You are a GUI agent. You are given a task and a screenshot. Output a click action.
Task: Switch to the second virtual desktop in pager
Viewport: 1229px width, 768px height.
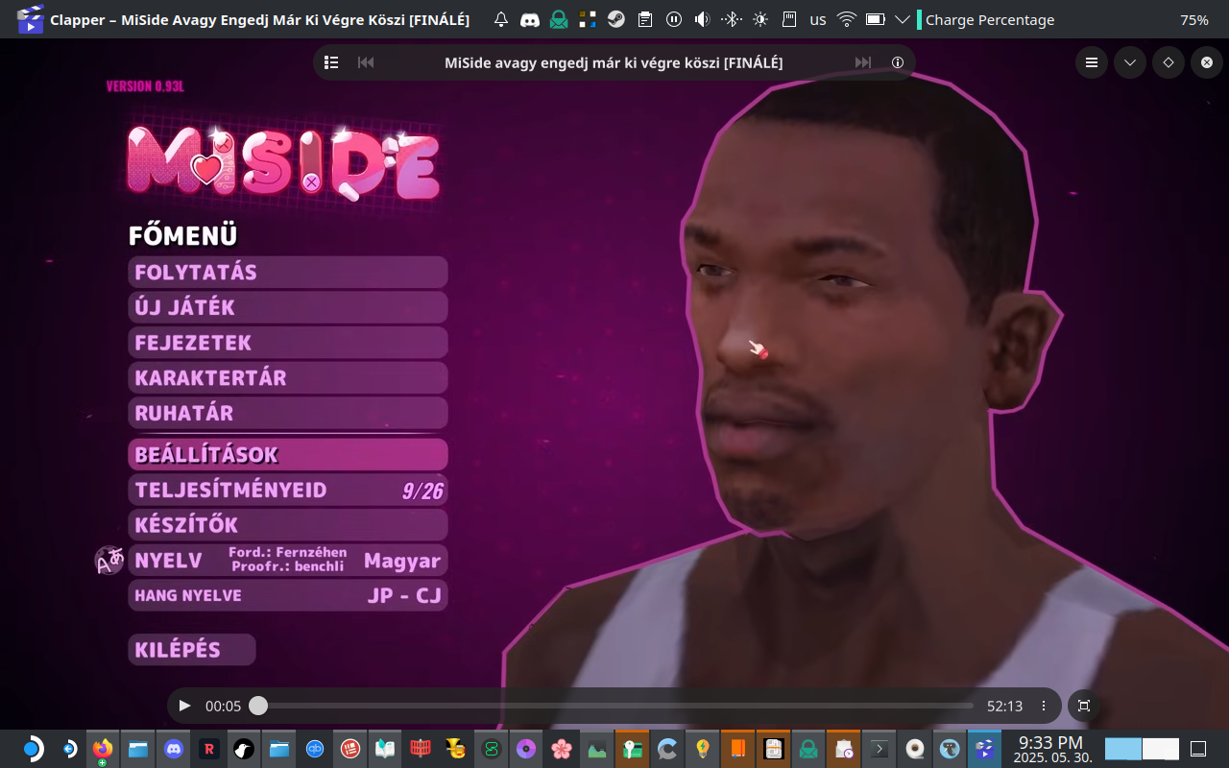click(1161, 749)
